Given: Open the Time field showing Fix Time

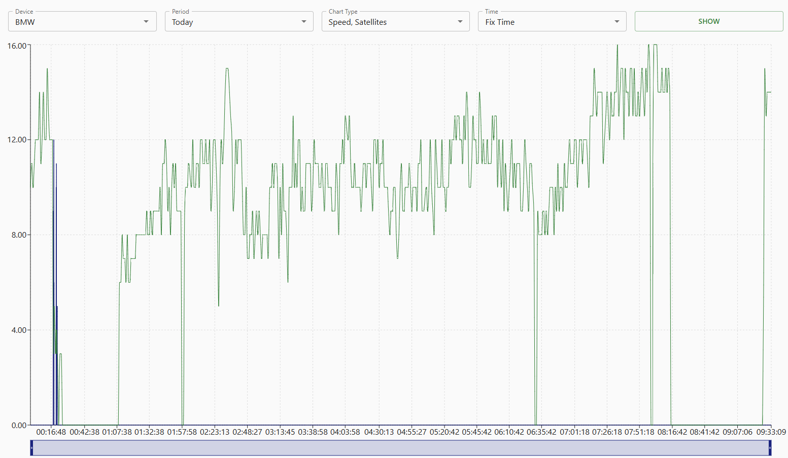Looking at the screenshot, I should [x=546, y=22].
